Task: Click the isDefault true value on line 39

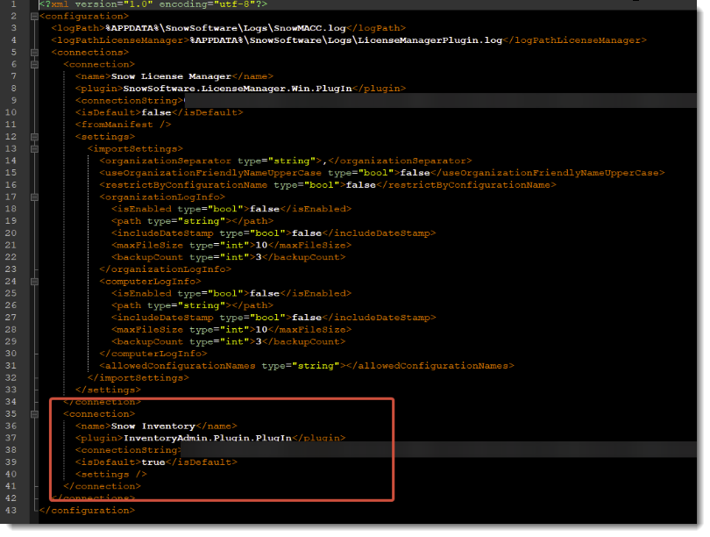Action: [x=153, y=462]
